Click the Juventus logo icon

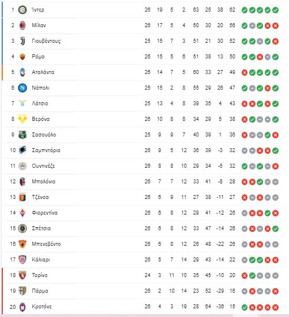(x=22, y=41)
